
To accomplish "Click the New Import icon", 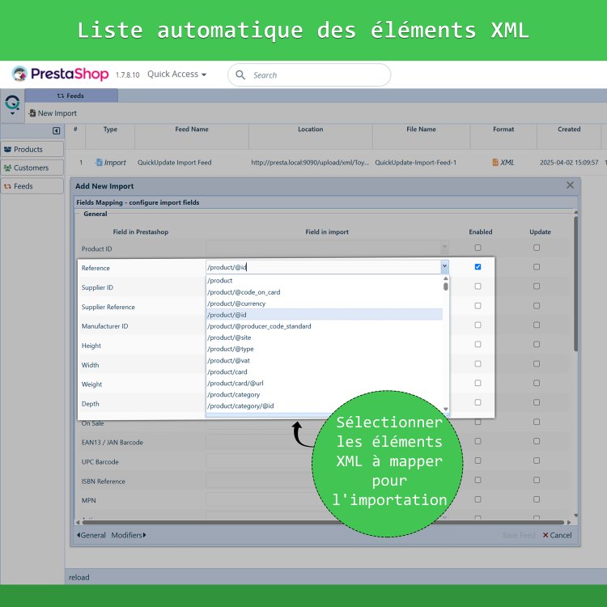I will [32, 113].
